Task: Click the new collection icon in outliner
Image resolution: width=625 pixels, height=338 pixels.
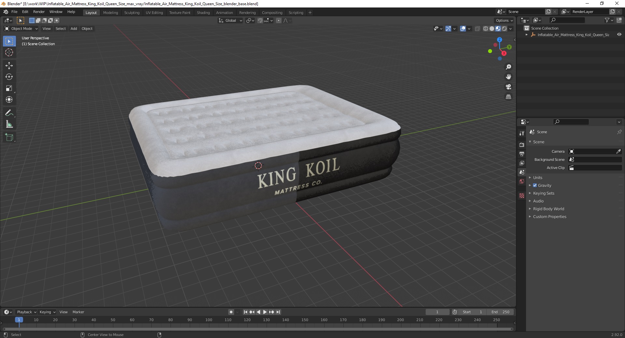Action: pos(619,20)
